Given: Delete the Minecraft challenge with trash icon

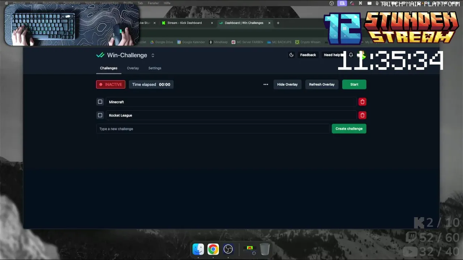Looking at the screenshot, I should pyautogui.click(x=362, y=102).
